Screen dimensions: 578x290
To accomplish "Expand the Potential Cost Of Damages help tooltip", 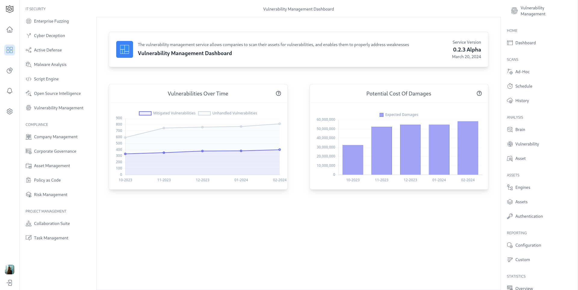I will click(x=479, y=93).
